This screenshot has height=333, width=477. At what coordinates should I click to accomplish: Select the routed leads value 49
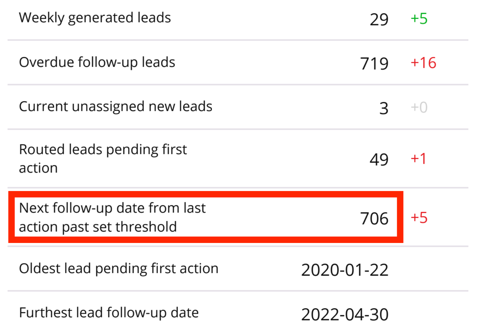(379, 160)
